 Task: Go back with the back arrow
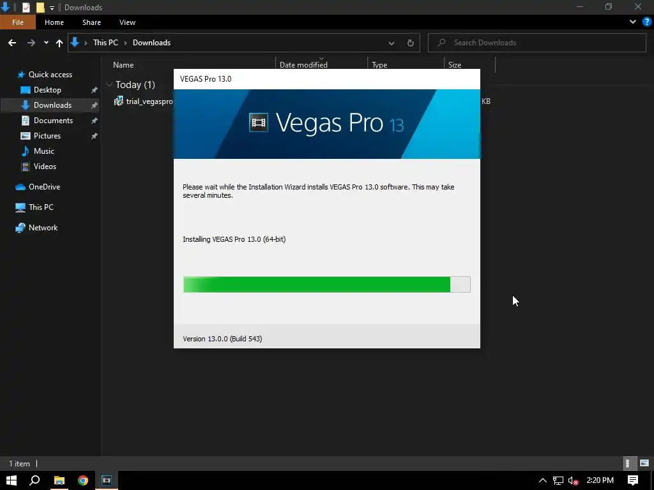click(12, 43)
